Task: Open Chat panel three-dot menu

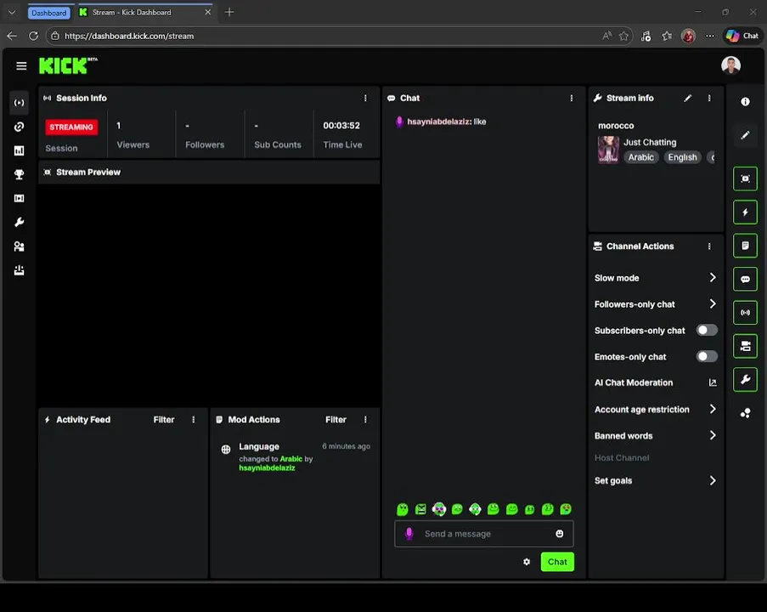Action: [572, 98]
